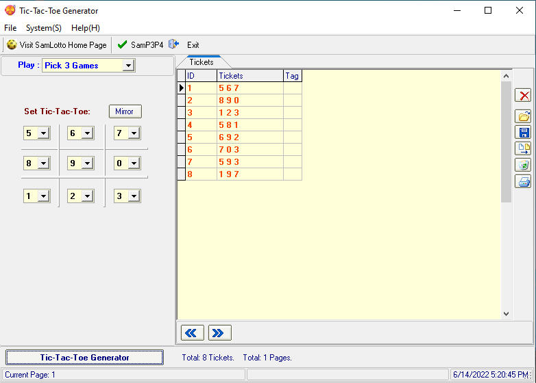The width and height of the screenshot is (536, 383).
Task: Click the green checkmark SamP3P4 icon
Action: [x=122, y=44]
